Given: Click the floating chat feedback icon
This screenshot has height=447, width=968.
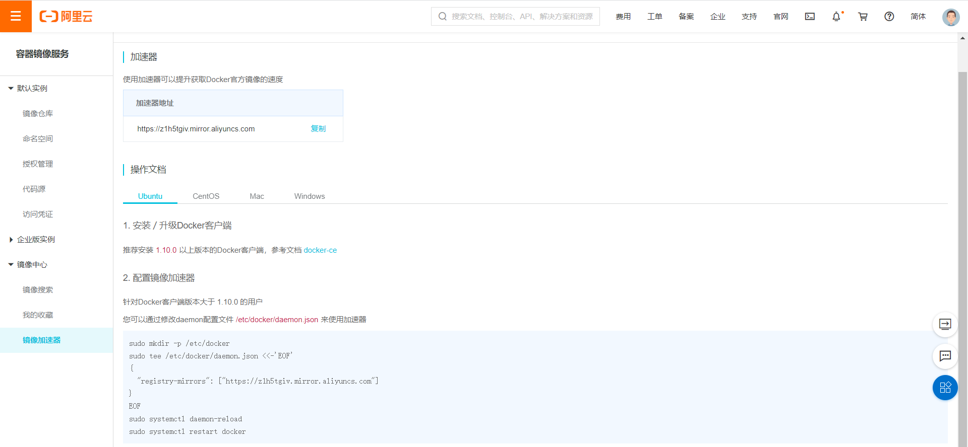Looking at the screenshot, I should 945,356.
